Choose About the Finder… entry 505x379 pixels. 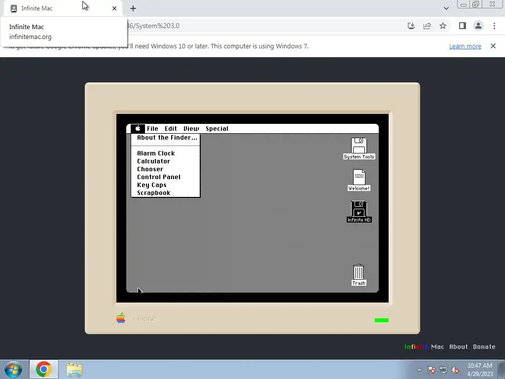pos(166,138)
